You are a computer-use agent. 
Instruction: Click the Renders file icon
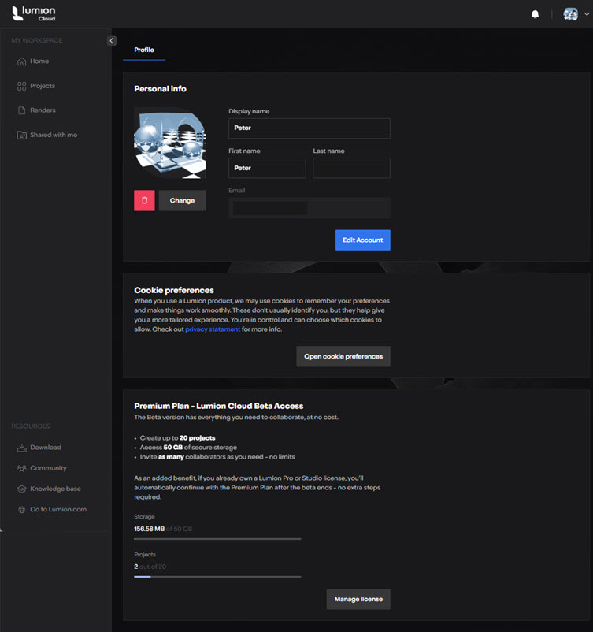[22, 110]
